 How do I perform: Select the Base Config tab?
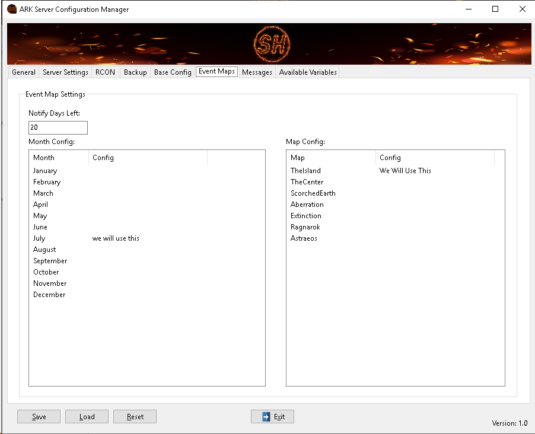(173, 72)
